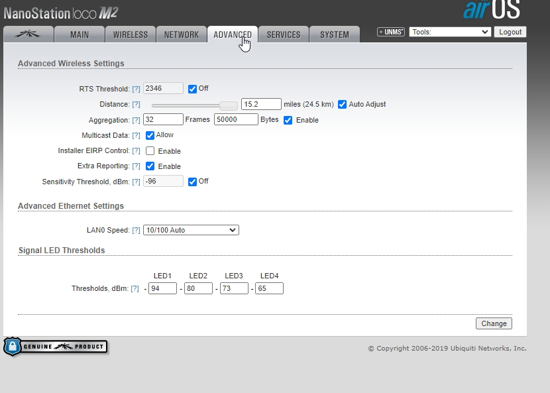Toggle Distance Auto Adjust checkbox
Viewport: 550px width, 393px height.
(x=342, y=104)
